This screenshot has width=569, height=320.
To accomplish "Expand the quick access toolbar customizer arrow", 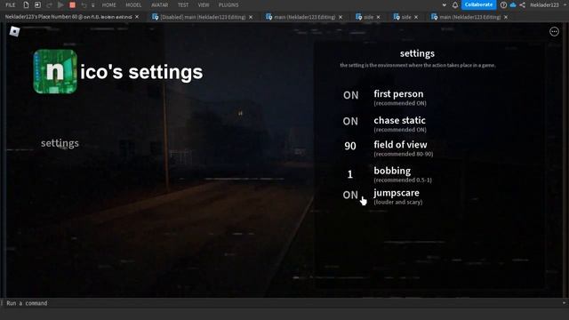I will tap(92, 5).
